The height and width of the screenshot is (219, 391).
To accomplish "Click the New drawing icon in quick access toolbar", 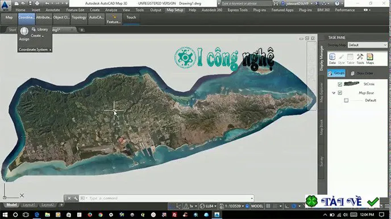I will point(16,3).
